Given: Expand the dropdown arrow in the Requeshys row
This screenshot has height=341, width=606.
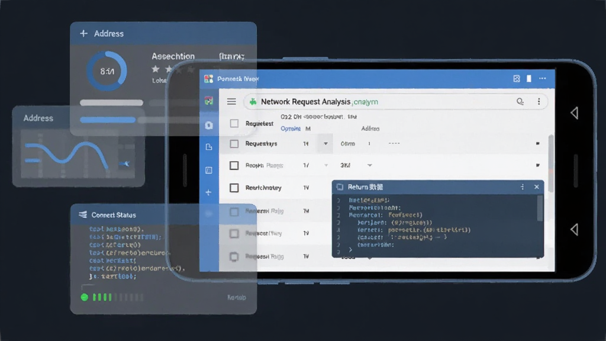Looking at the screenshot, I should click(x=325, y=143).
